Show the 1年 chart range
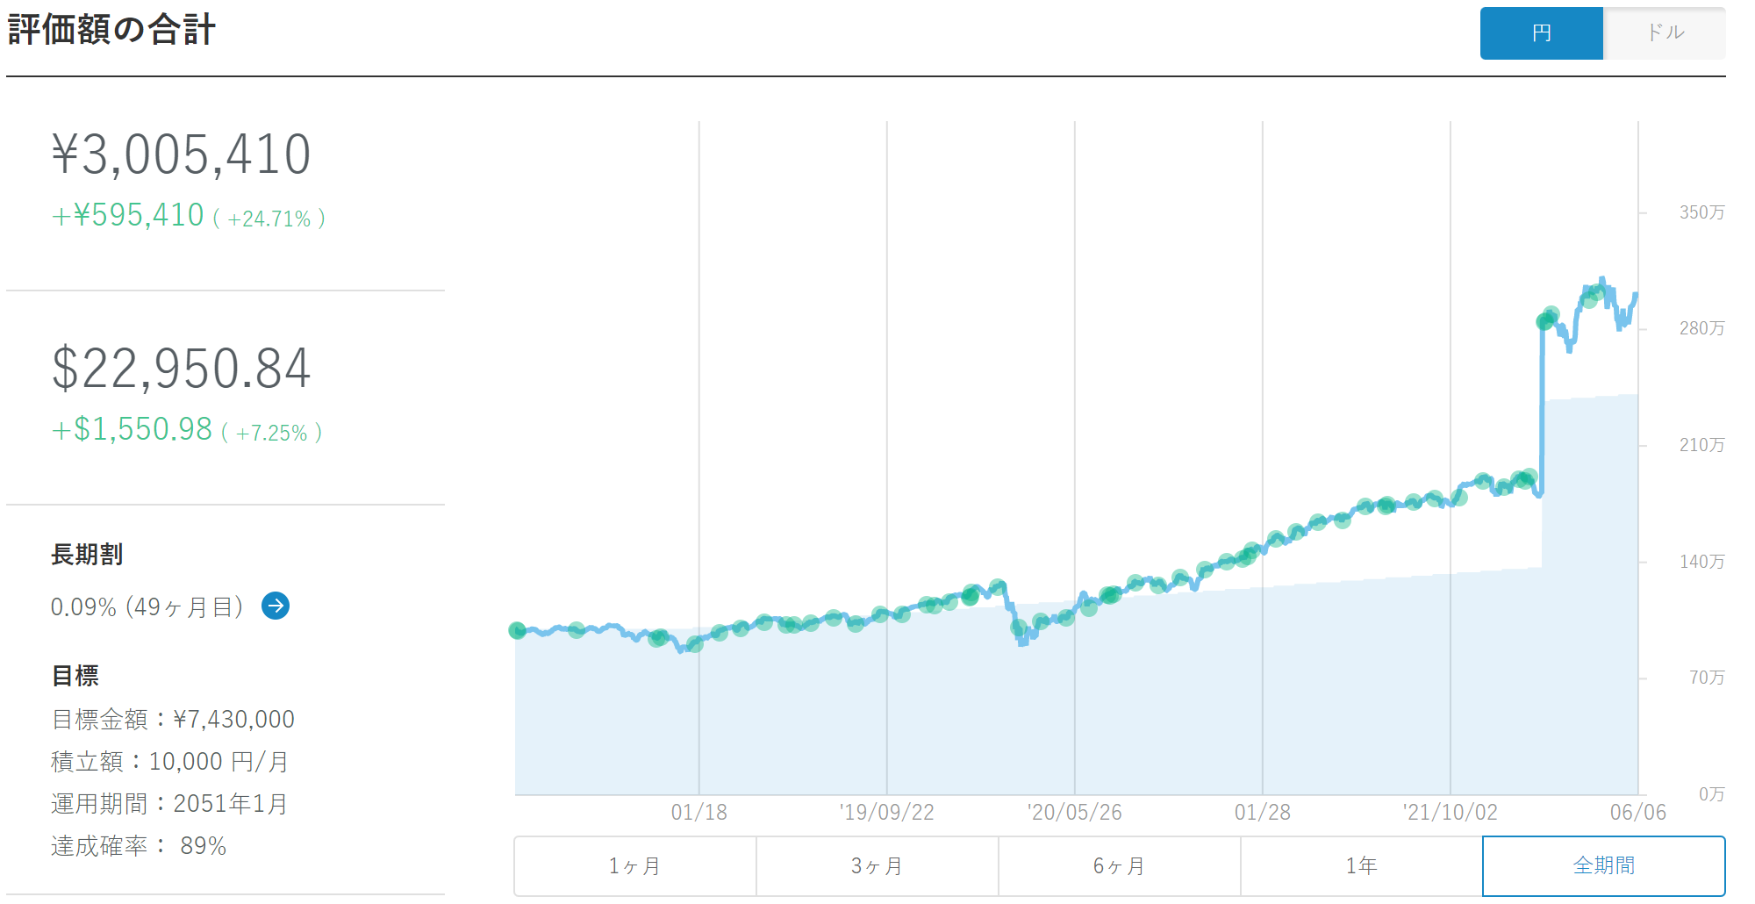The image size is (1755, 904). coord(1361,866)
